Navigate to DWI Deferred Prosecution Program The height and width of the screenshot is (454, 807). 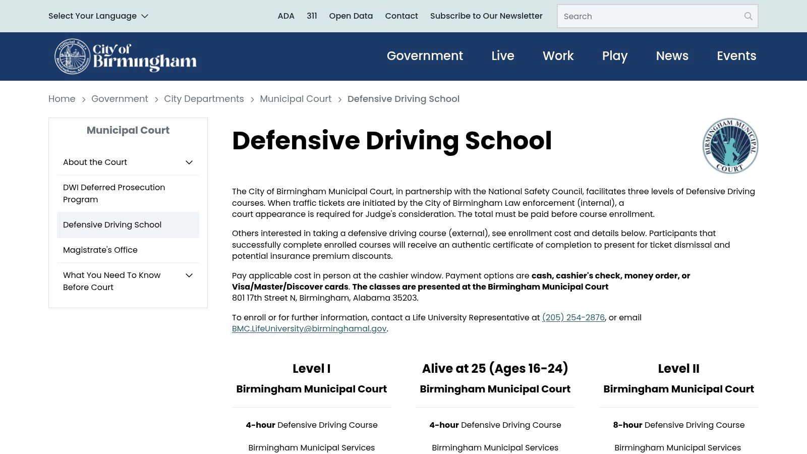click(x=113, y=193)
